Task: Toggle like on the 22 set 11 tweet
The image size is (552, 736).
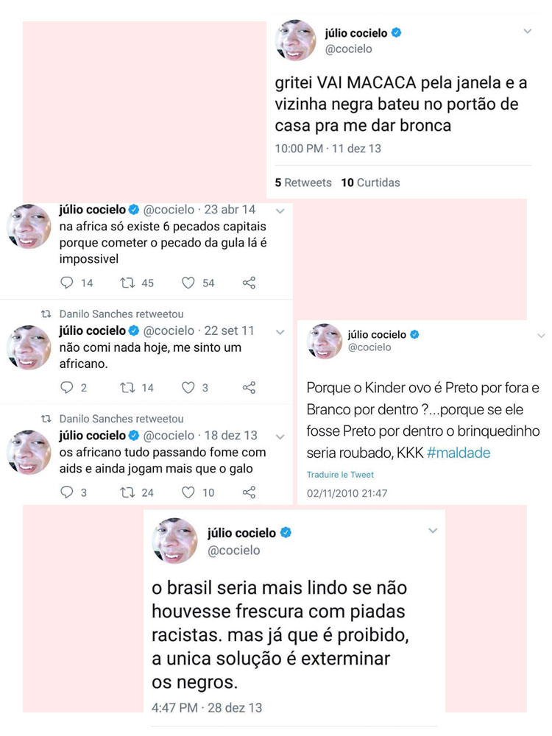Action: 188,387
